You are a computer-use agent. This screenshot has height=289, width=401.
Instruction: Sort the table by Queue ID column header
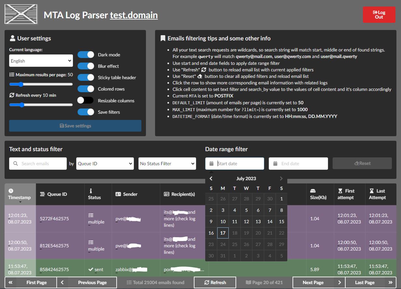[x=57, y=194]
